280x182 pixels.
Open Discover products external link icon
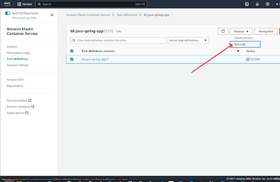(33, 107)
